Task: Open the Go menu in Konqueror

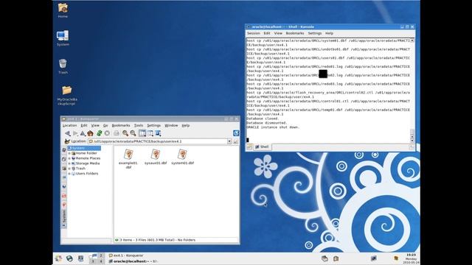Action: click(x=105, y=125)
